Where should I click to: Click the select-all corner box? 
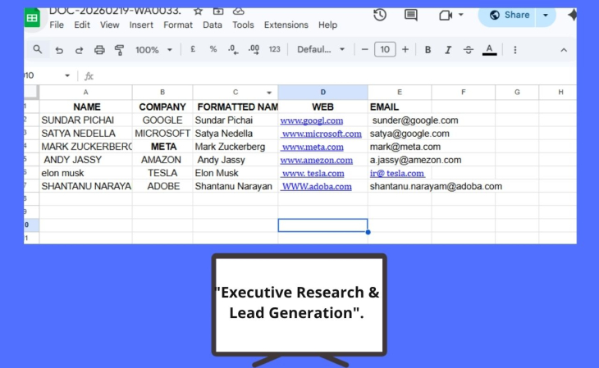[31, 92]
